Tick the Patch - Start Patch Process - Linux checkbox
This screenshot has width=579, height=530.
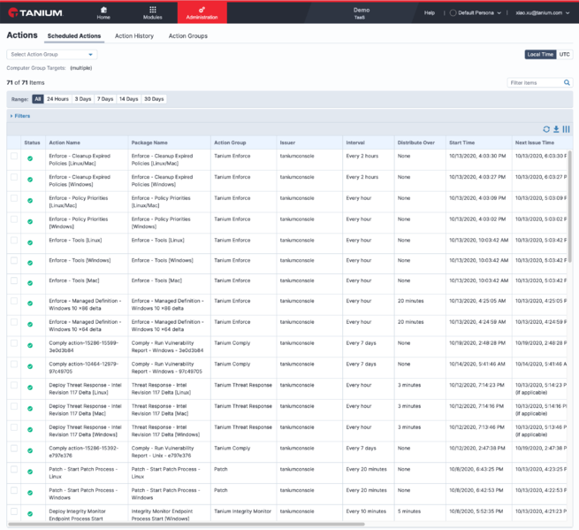pyautogui.click(x=14, y=469)
